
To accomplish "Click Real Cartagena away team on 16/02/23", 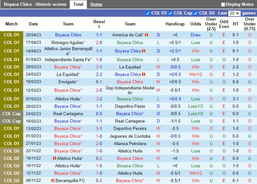I will coord(130,121).
